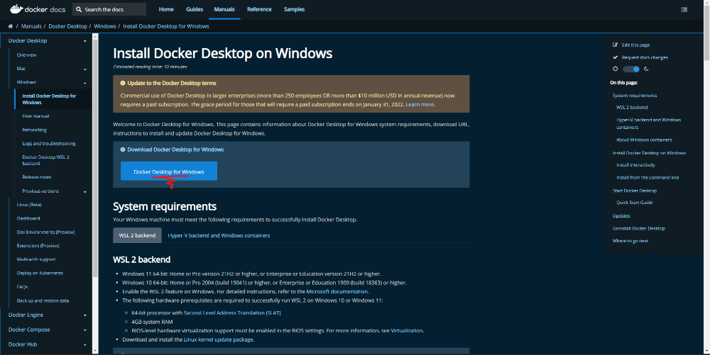The width and height of the screenshot is (710, 355).
Task: Open Extensions (Preview) in sidebar
Action: (38, 246)
